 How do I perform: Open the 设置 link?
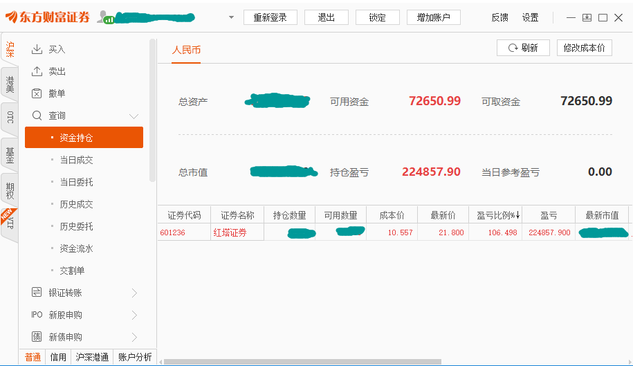point(530,17)
